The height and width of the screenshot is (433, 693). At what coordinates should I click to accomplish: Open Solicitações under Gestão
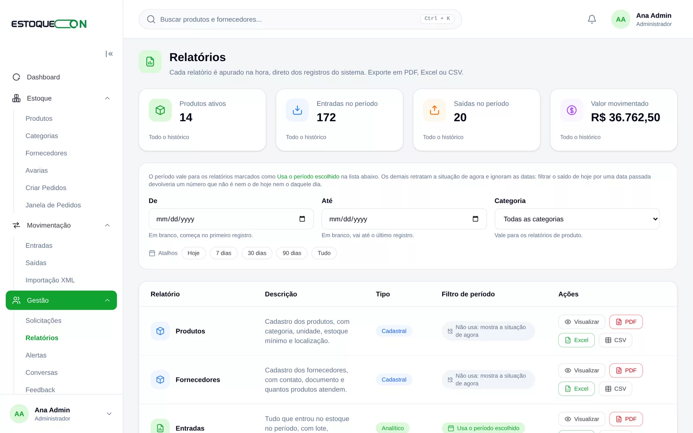(x=43, y=320)
